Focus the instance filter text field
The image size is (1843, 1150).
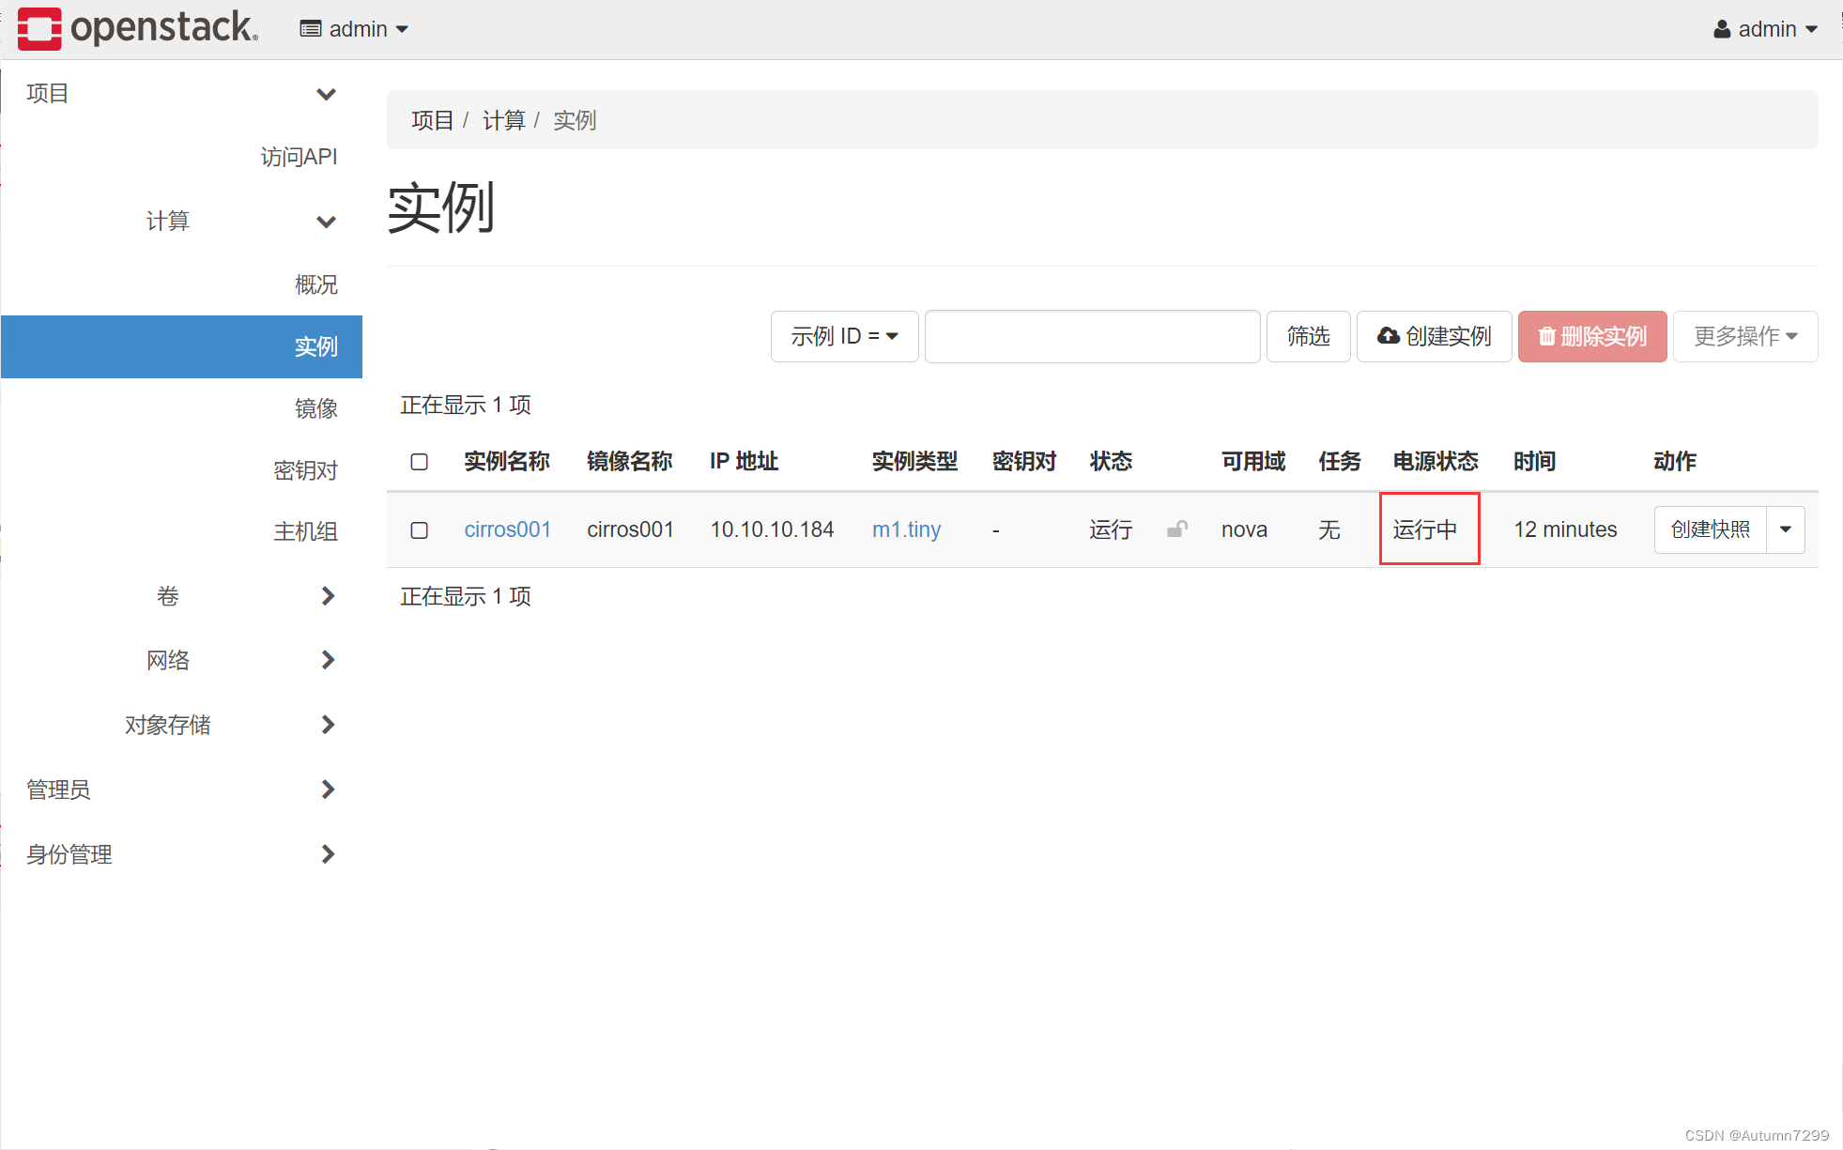tap(1092, 336)
